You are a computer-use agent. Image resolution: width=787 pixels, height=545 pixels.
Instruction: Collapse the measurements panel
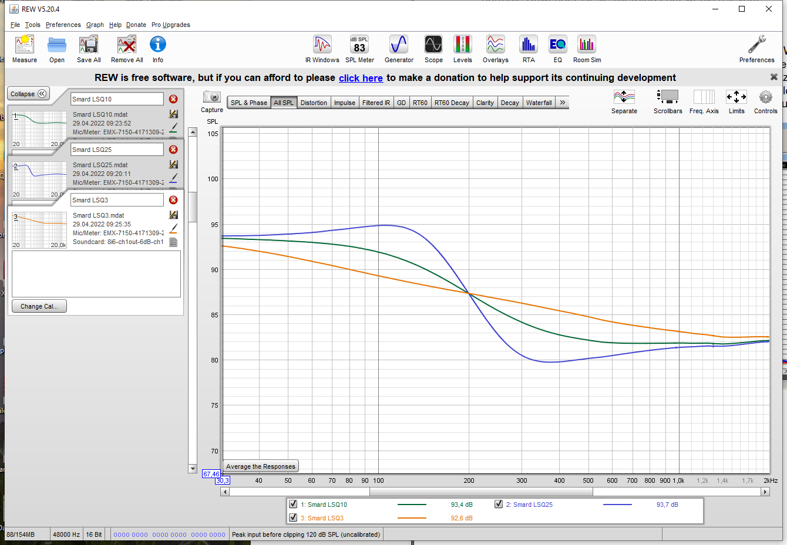click(x=28, y=94)
